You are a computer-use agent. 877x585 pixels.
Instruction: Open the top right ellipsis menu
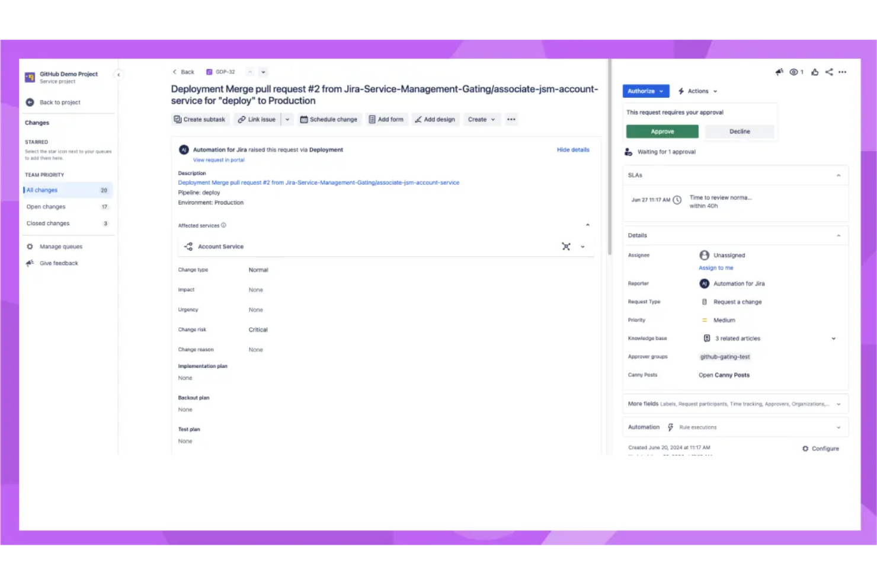(x=842, y=72)
